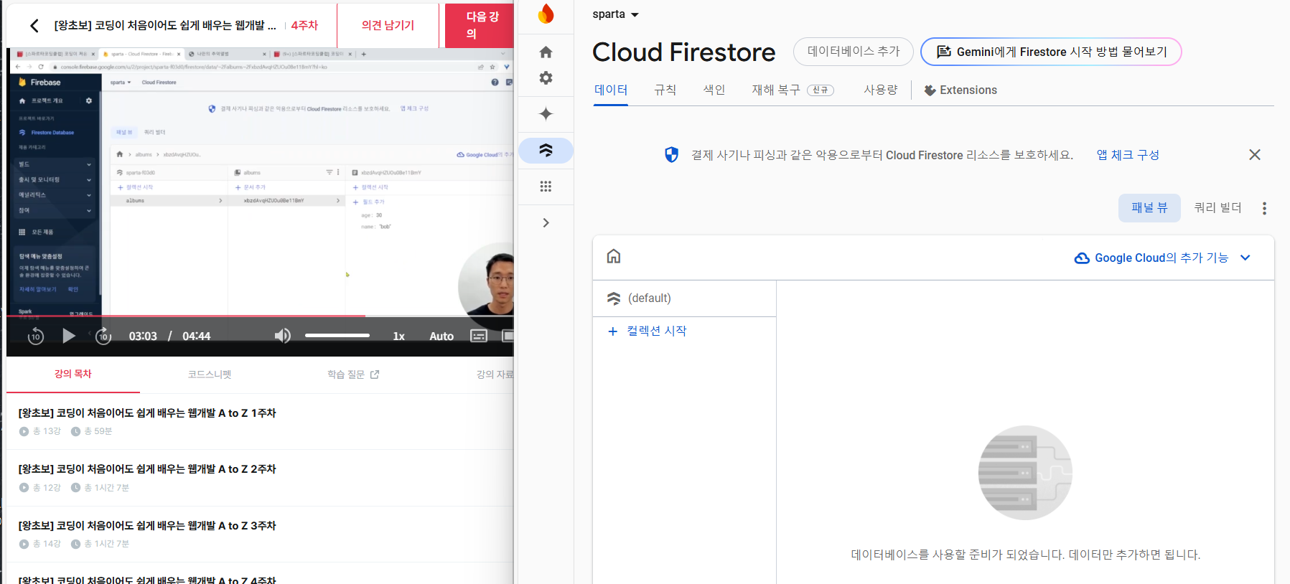Screen dimensions: 1290x584
Task: Open the Gemini sparkle icon in sidebar
Action: (546, 113)
